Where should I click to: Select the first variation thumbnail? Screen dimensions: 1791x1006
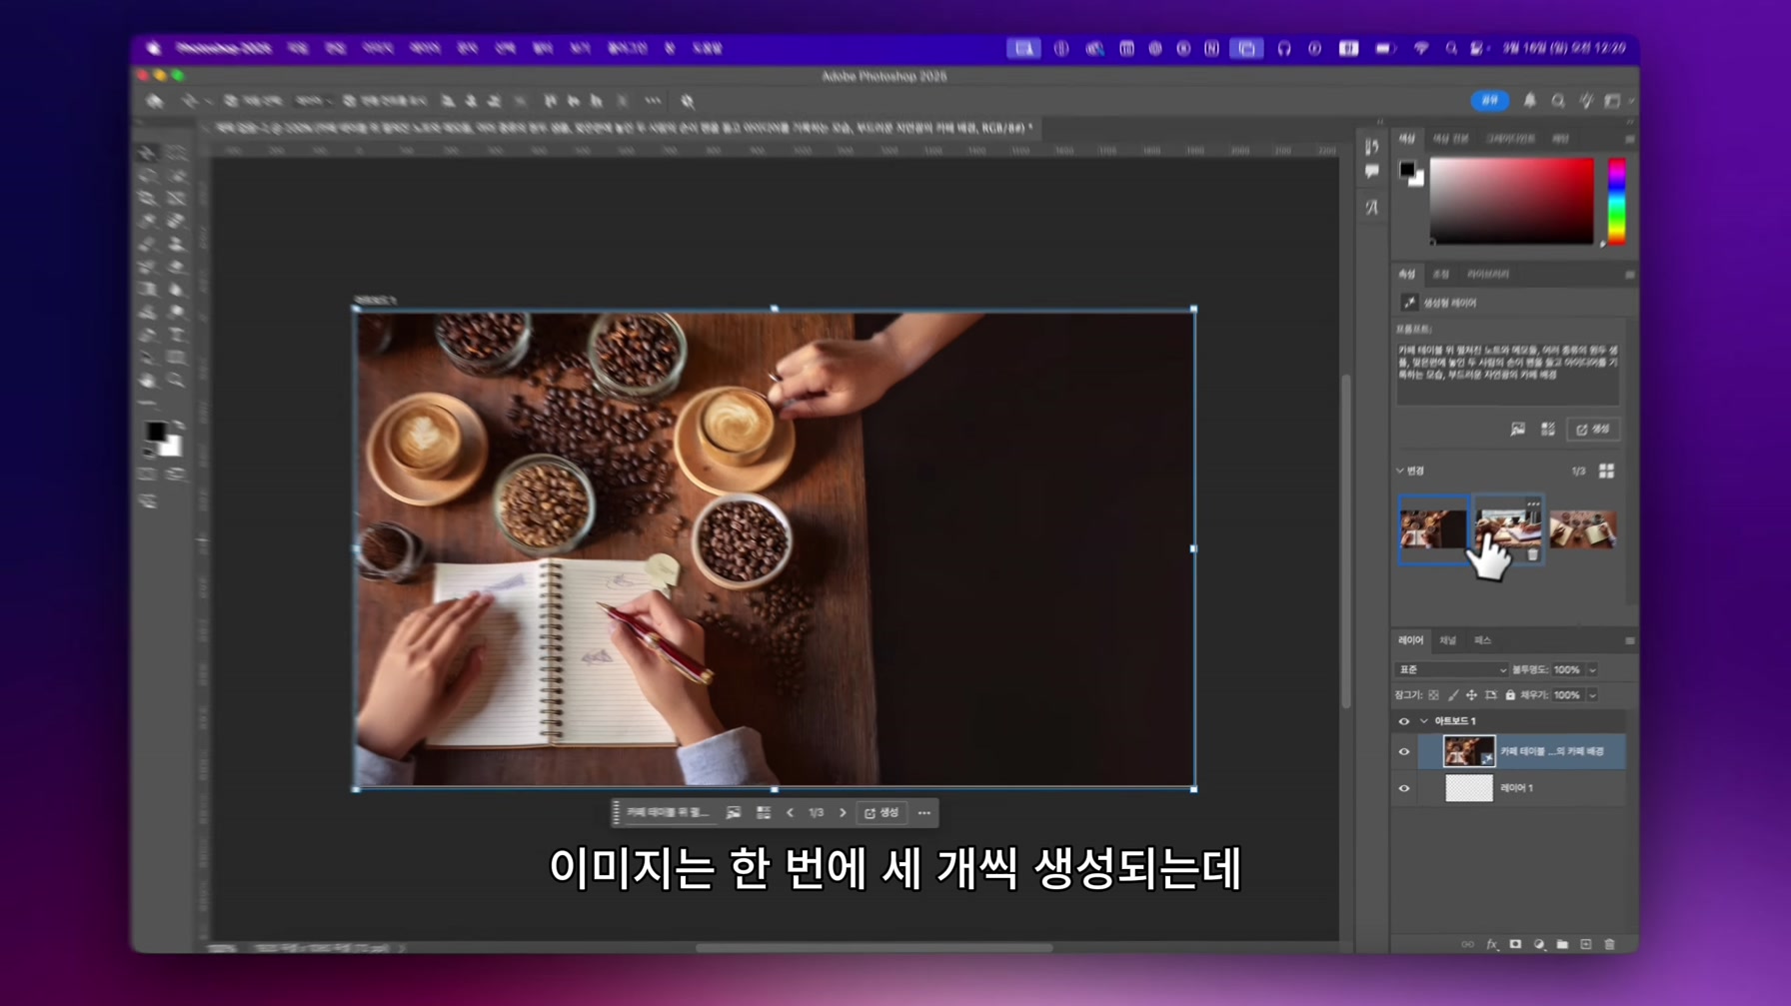pos(1433,529)
